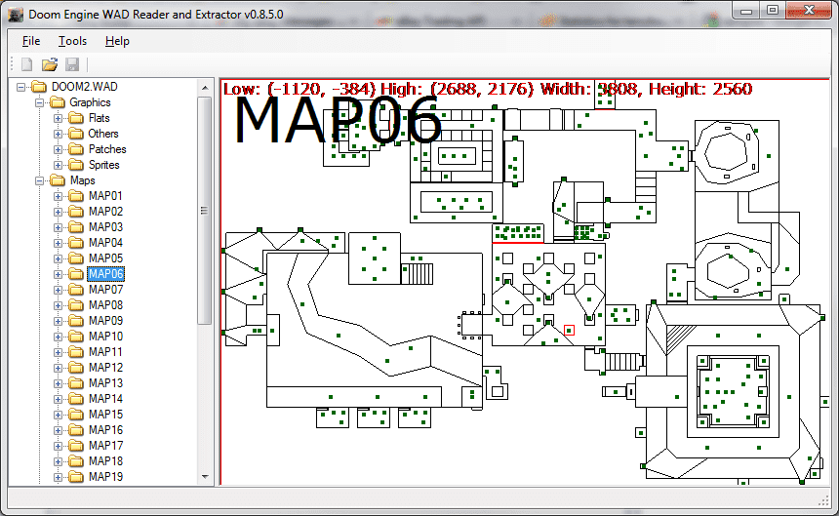This screenshot has height=516, width=839.
Task: Click the MAP10 folder icon
Action: 76,337
